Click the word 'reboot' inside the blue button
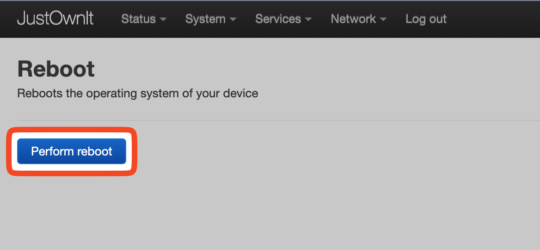The height and width of the screenshot is (250, 540). pyautogui.click(x=95, y=151)
